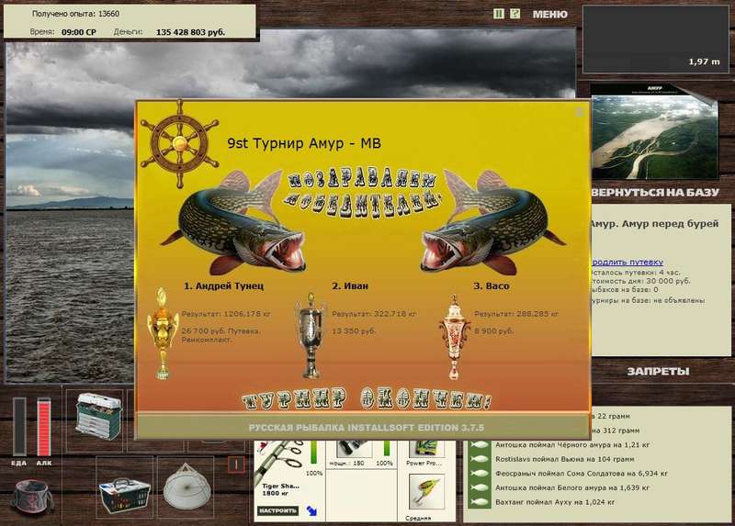Open the green bait basket
The image size is (735, 526).
[x=124, y=495]
